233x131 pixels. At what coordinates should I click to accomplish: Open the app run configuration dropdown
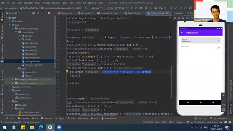click(x=96, y=8)
